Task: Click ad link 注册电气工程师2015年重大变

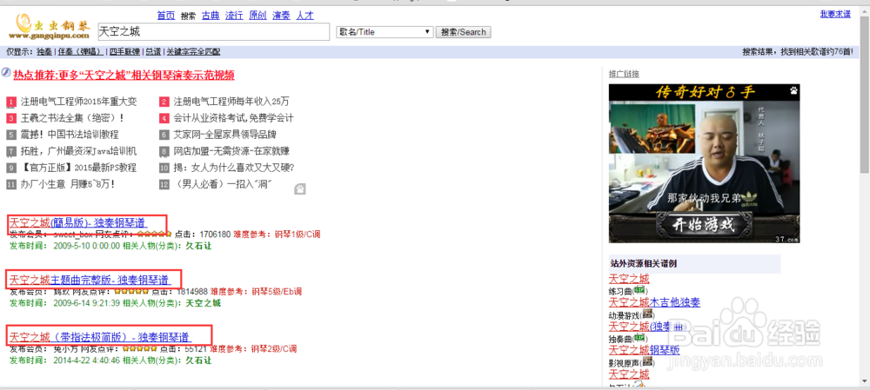Action: coord(79,102)
